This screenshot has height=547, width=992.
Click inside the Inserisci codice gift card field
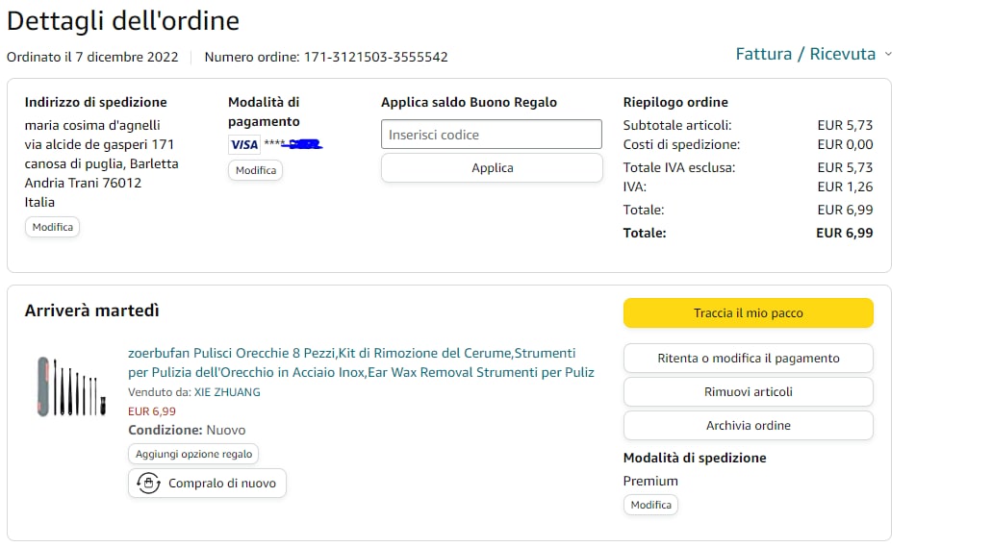click(492, 135)
